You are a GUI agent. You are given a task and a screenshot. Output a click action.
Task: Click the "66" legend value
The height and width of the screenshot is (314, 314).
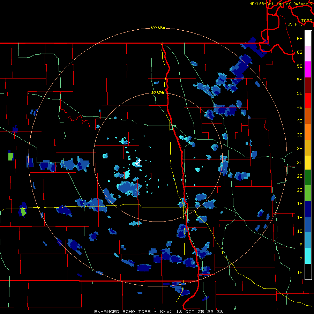(300, 39)
